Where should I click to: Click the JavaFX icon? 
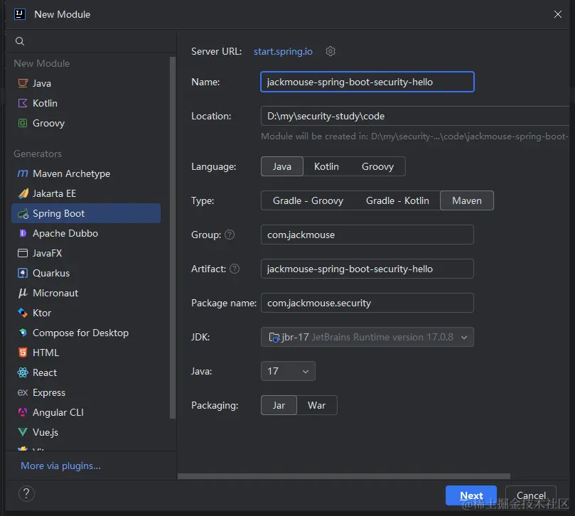point(23,253)
